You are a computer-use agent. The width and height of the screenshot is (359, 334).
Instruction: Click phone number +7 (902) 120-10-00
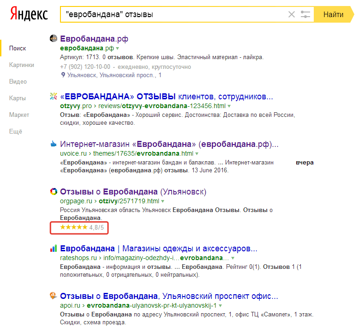click(85, 67)
